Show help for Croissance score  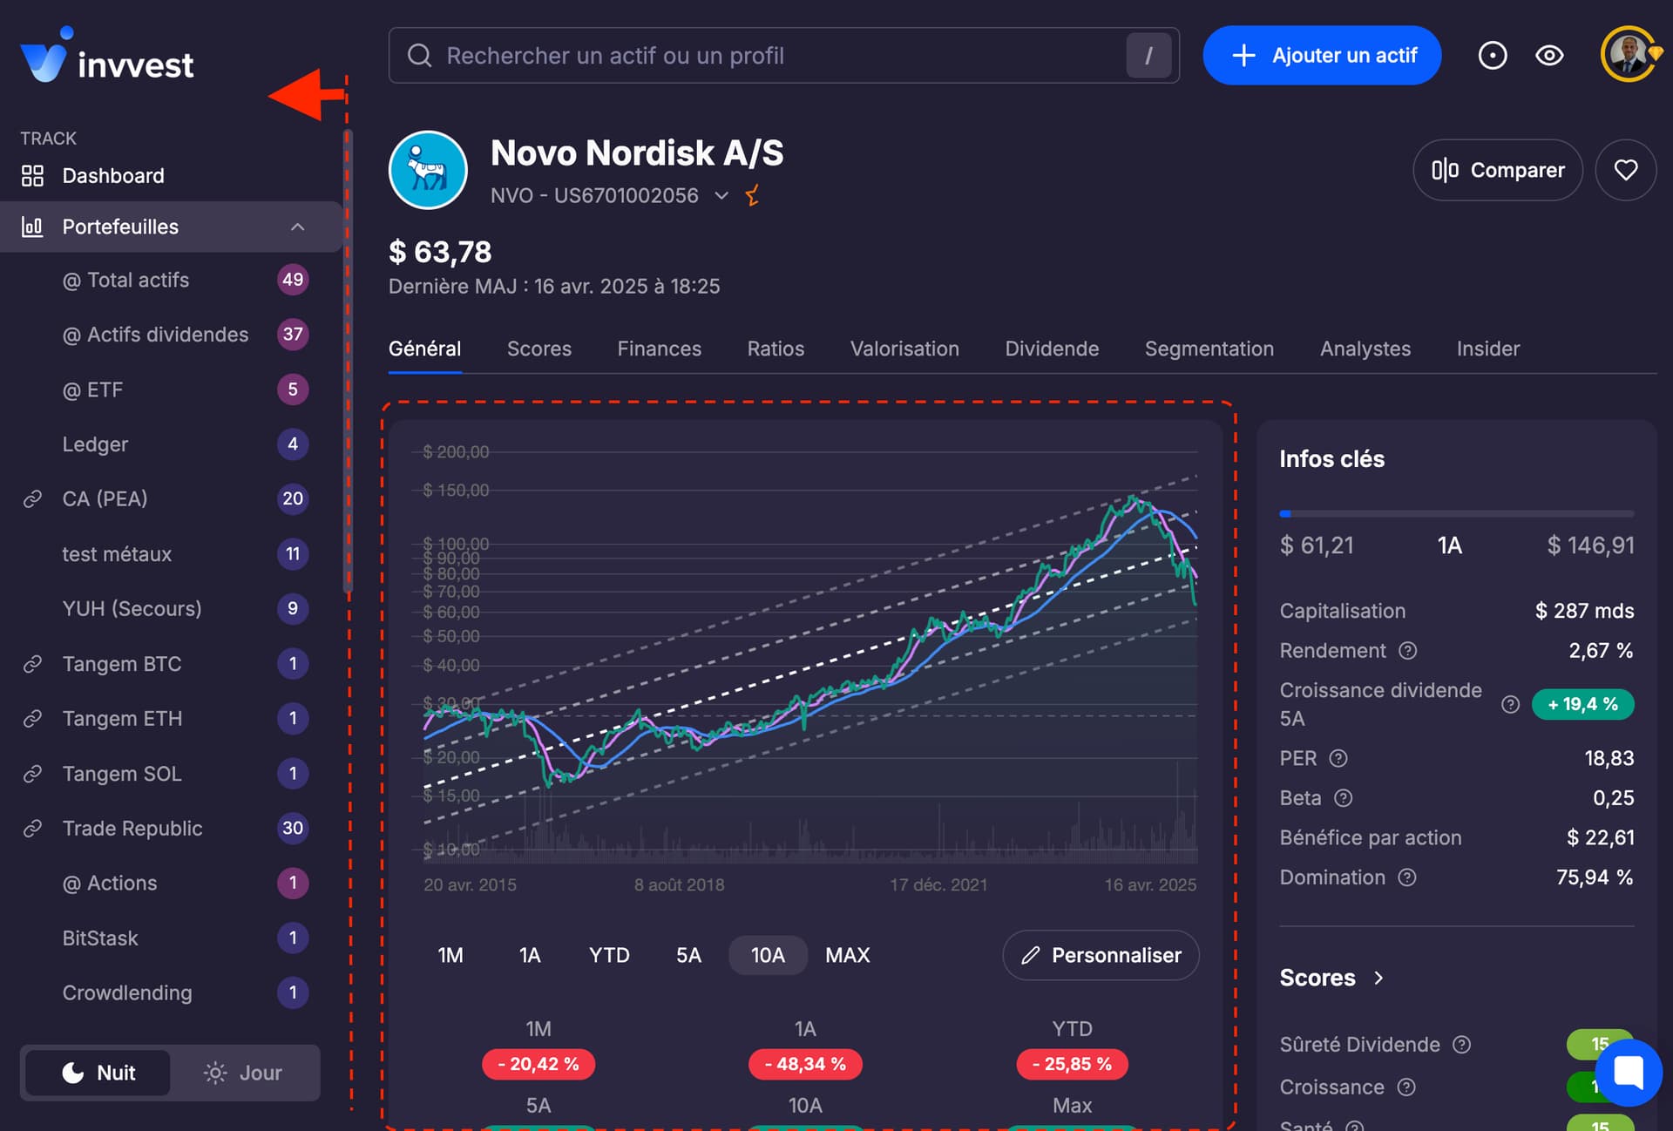pos(1406,1087)
